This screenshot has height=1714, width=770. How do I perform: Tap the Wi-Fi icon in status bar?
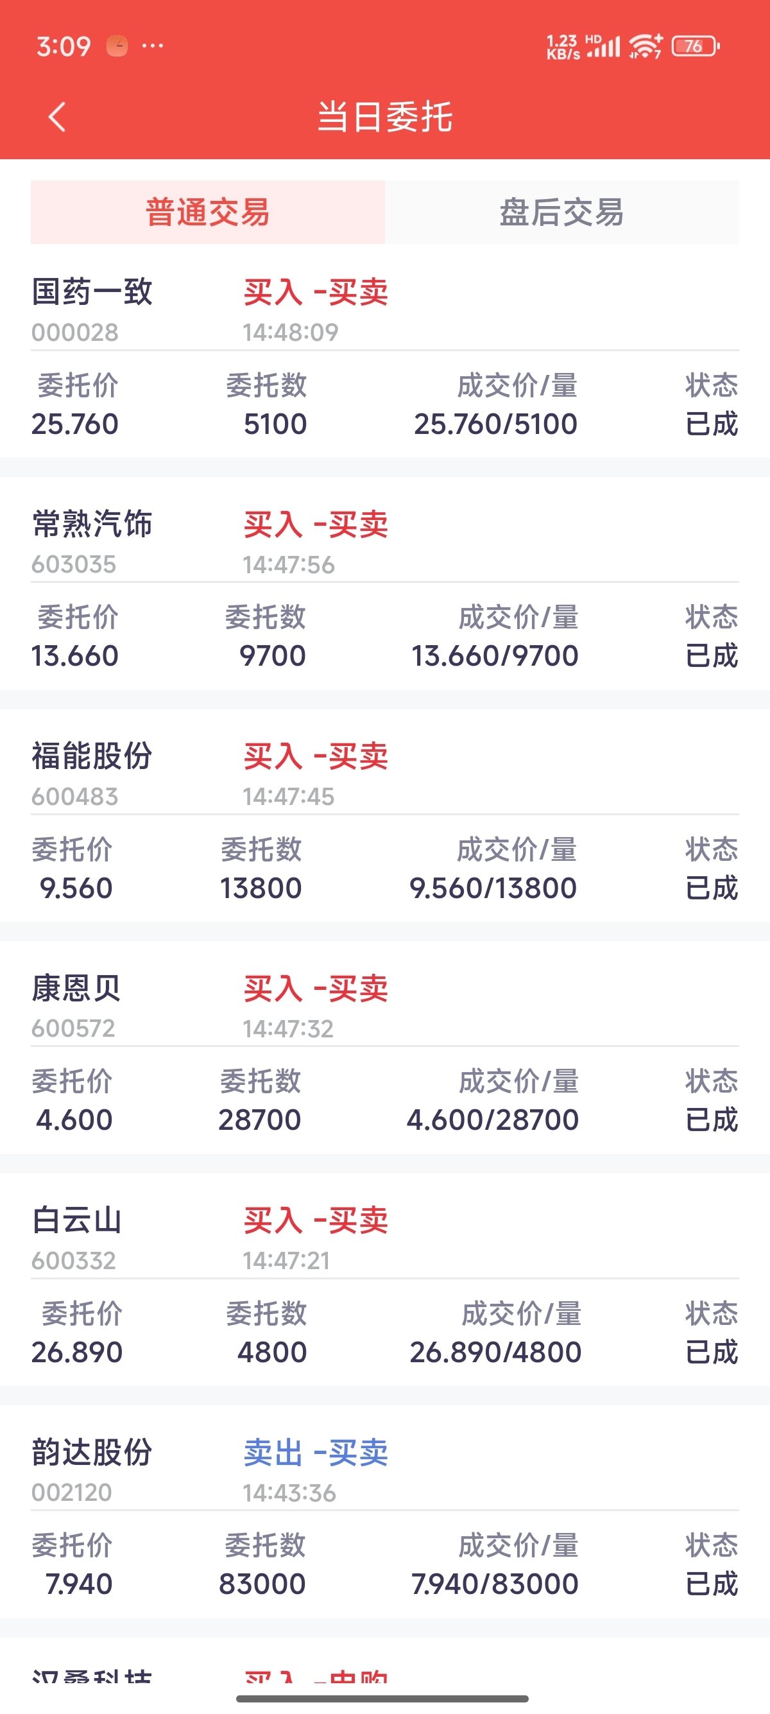point(645,46)
